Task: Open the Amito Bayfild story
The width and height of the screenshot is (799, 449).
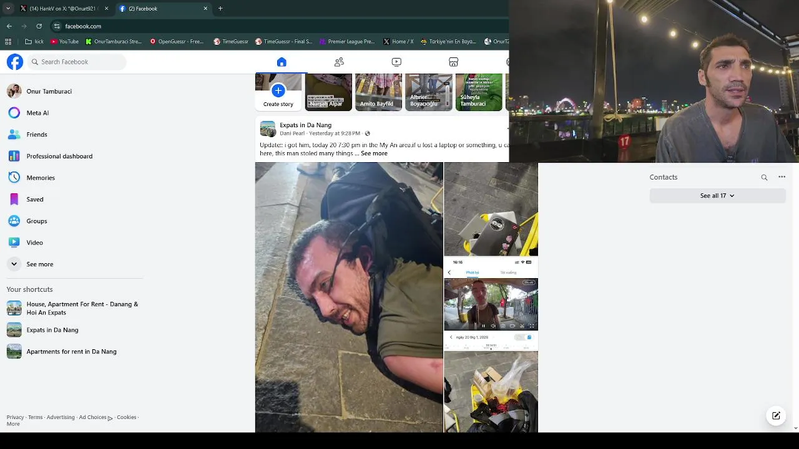Action: [x=378, y=92]
